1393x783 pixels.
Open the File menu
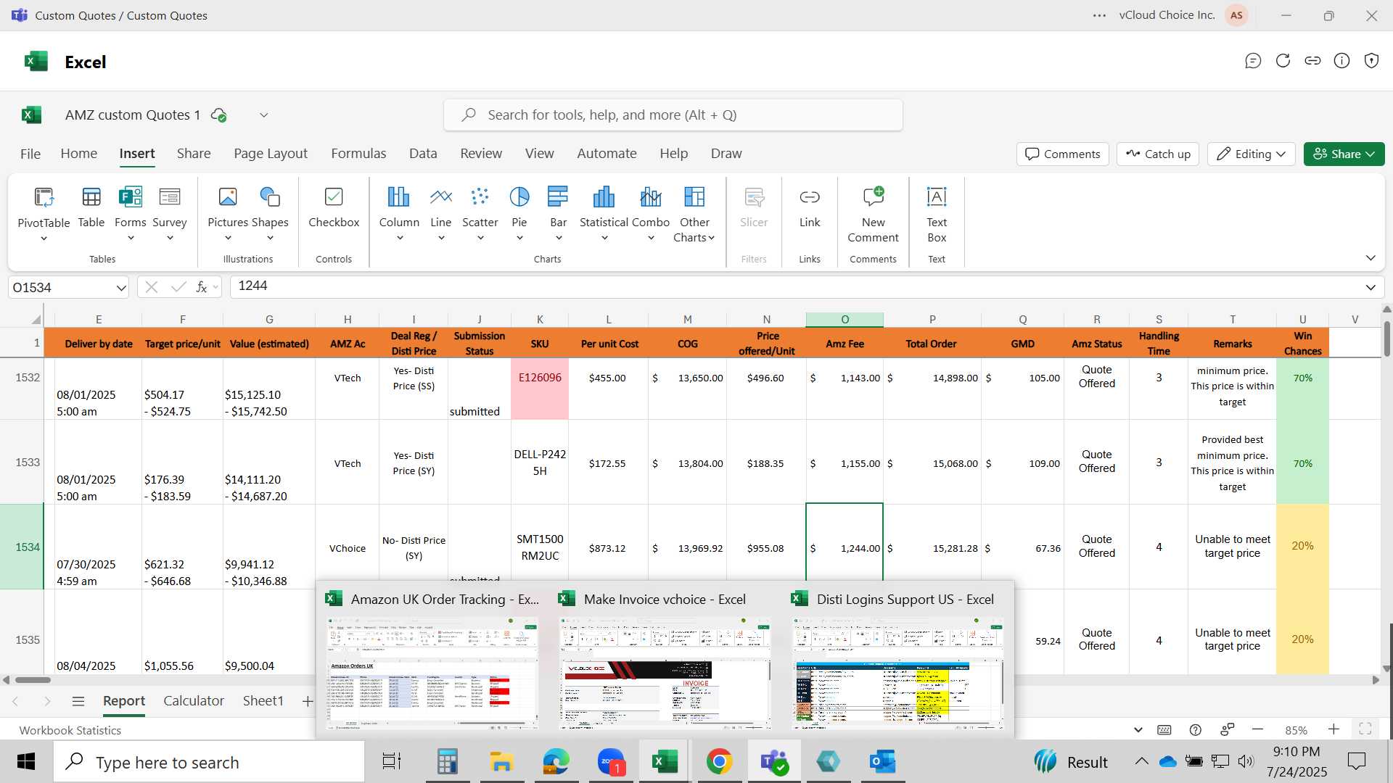(x=30, y=154)
